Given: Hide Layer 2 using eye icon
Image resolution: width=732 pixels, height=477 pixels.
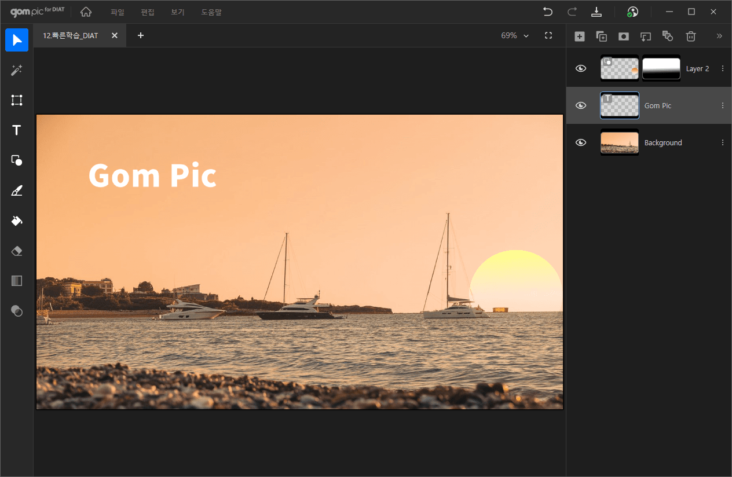Looking at the screenshot, I should 581,68.
